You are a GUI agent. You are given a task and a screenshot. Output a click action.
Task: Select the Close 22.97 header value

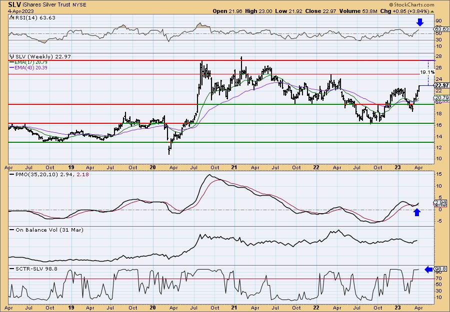pyautogui.click(x=320, y=11)
